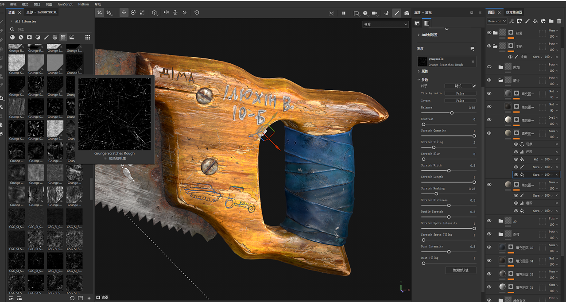Switch the assets panel to grid view
The width and height of the screenshot is (566, 302).
tap(88, 38)
